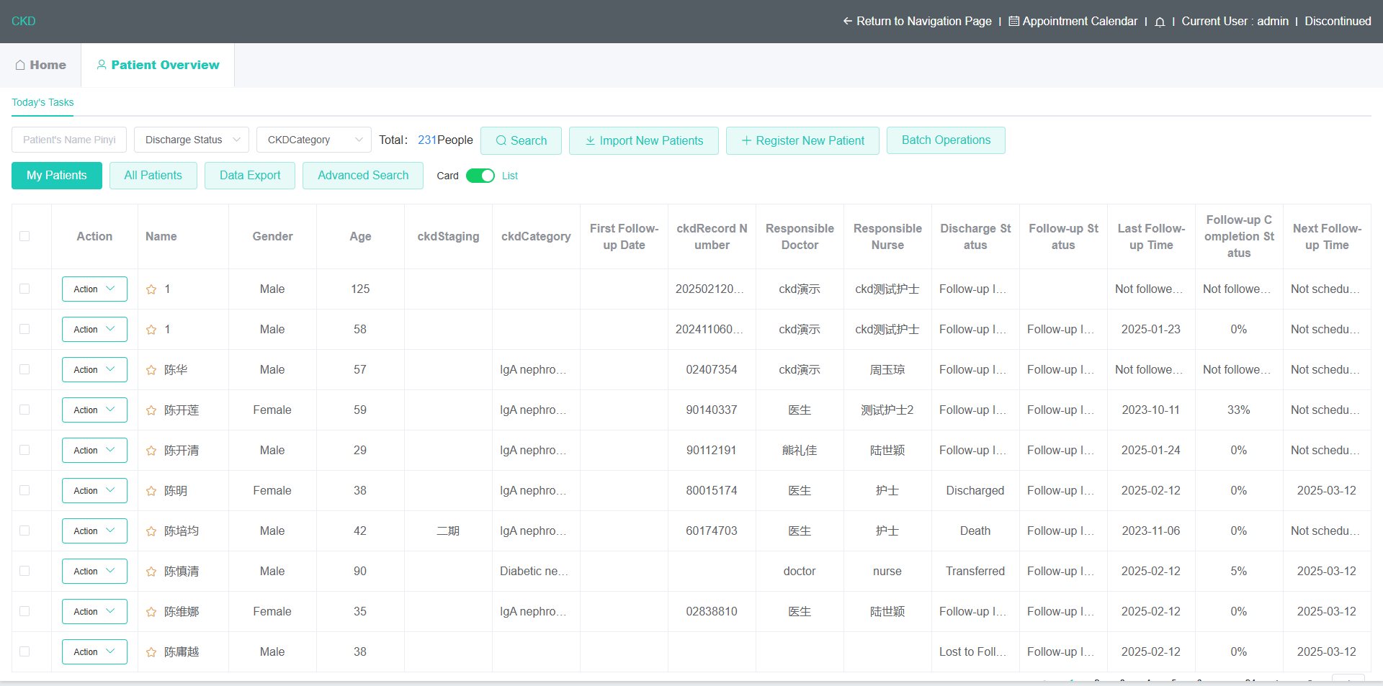Image resolution: width=1383 pixels, height=686 pixels.
Task: Open Action dropdown for 陈明
Action: (94, 491)
